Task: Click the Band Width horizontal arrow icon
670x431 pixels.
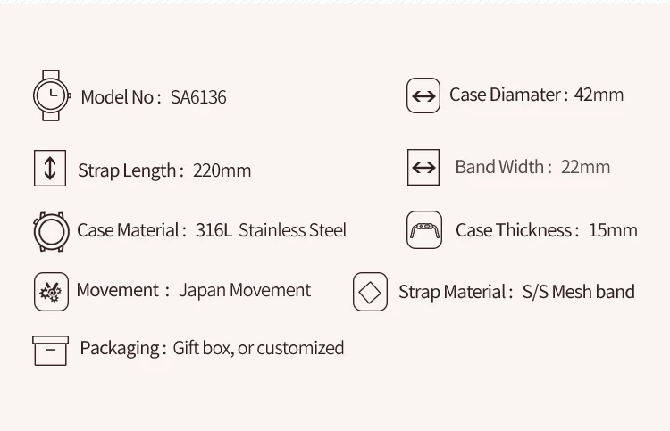Action: tap(423, 167)
